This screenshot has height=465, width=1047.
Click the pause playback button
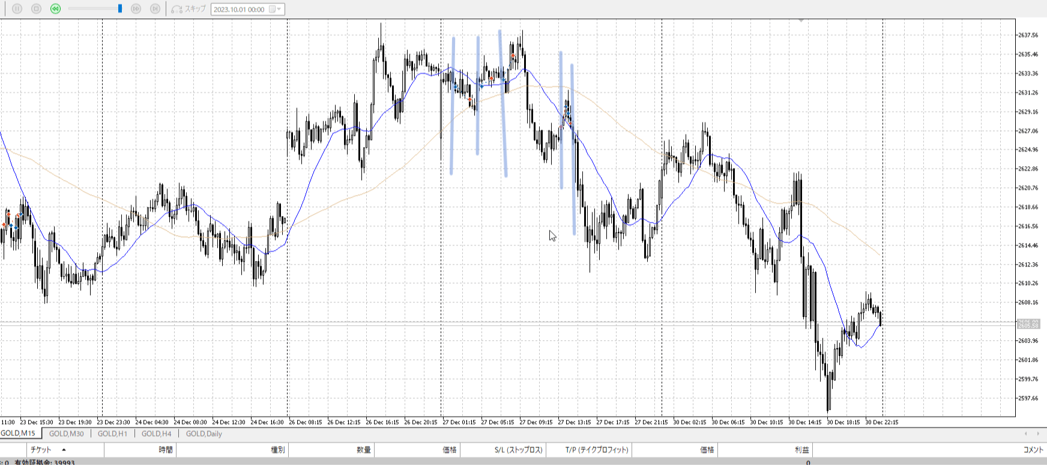(x=17, y=9)
